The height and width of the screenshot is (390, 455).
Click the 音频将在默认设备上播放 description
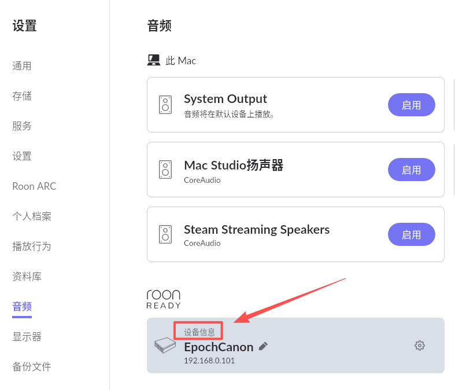click(x=230, y=114)
